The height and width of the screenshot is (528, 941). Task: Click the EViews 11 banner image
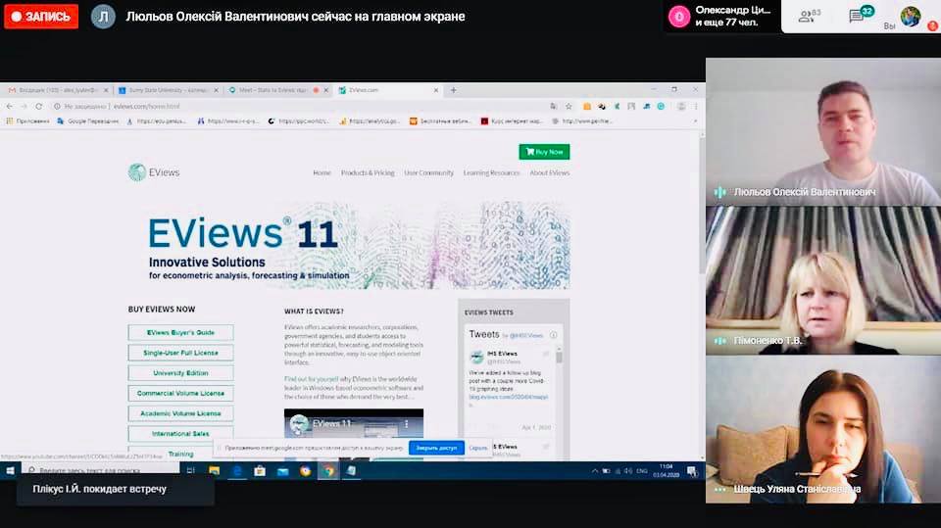(349, 246)
